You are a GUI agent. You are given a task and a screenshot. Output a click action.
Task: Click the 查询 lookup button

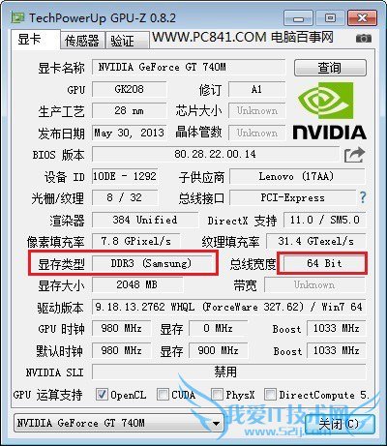pyautogui.click(x=330, y=68)
